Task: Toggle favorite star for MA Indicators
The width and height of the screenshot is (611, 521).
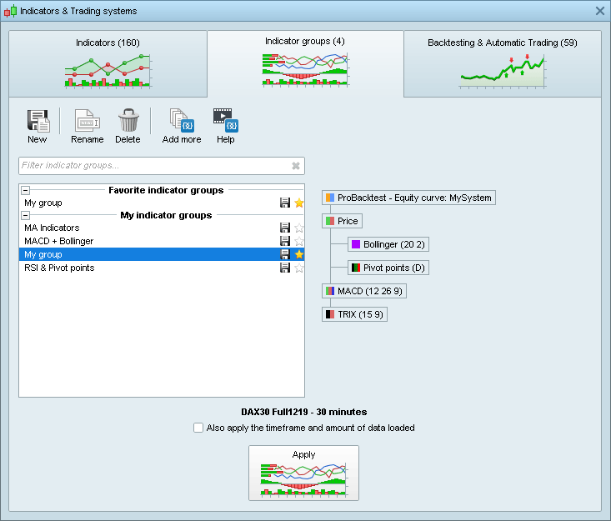Action: (x=299, y=228)
